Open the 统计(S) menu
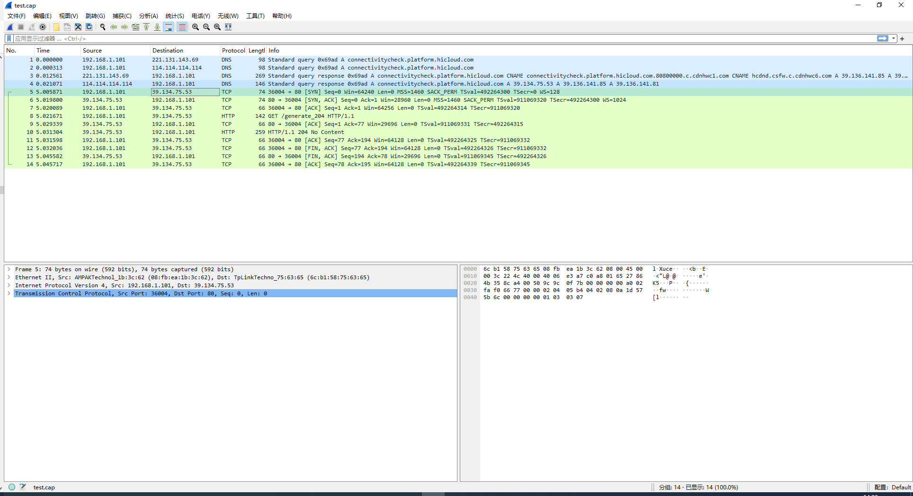The width and height of the screenshot is (913, 496). click(174, 16)
